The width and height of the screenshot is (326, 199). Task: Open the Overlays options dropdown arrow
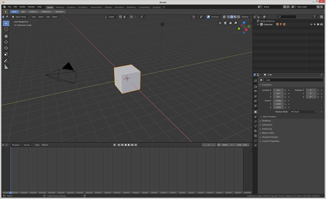(x=220, y=17)
